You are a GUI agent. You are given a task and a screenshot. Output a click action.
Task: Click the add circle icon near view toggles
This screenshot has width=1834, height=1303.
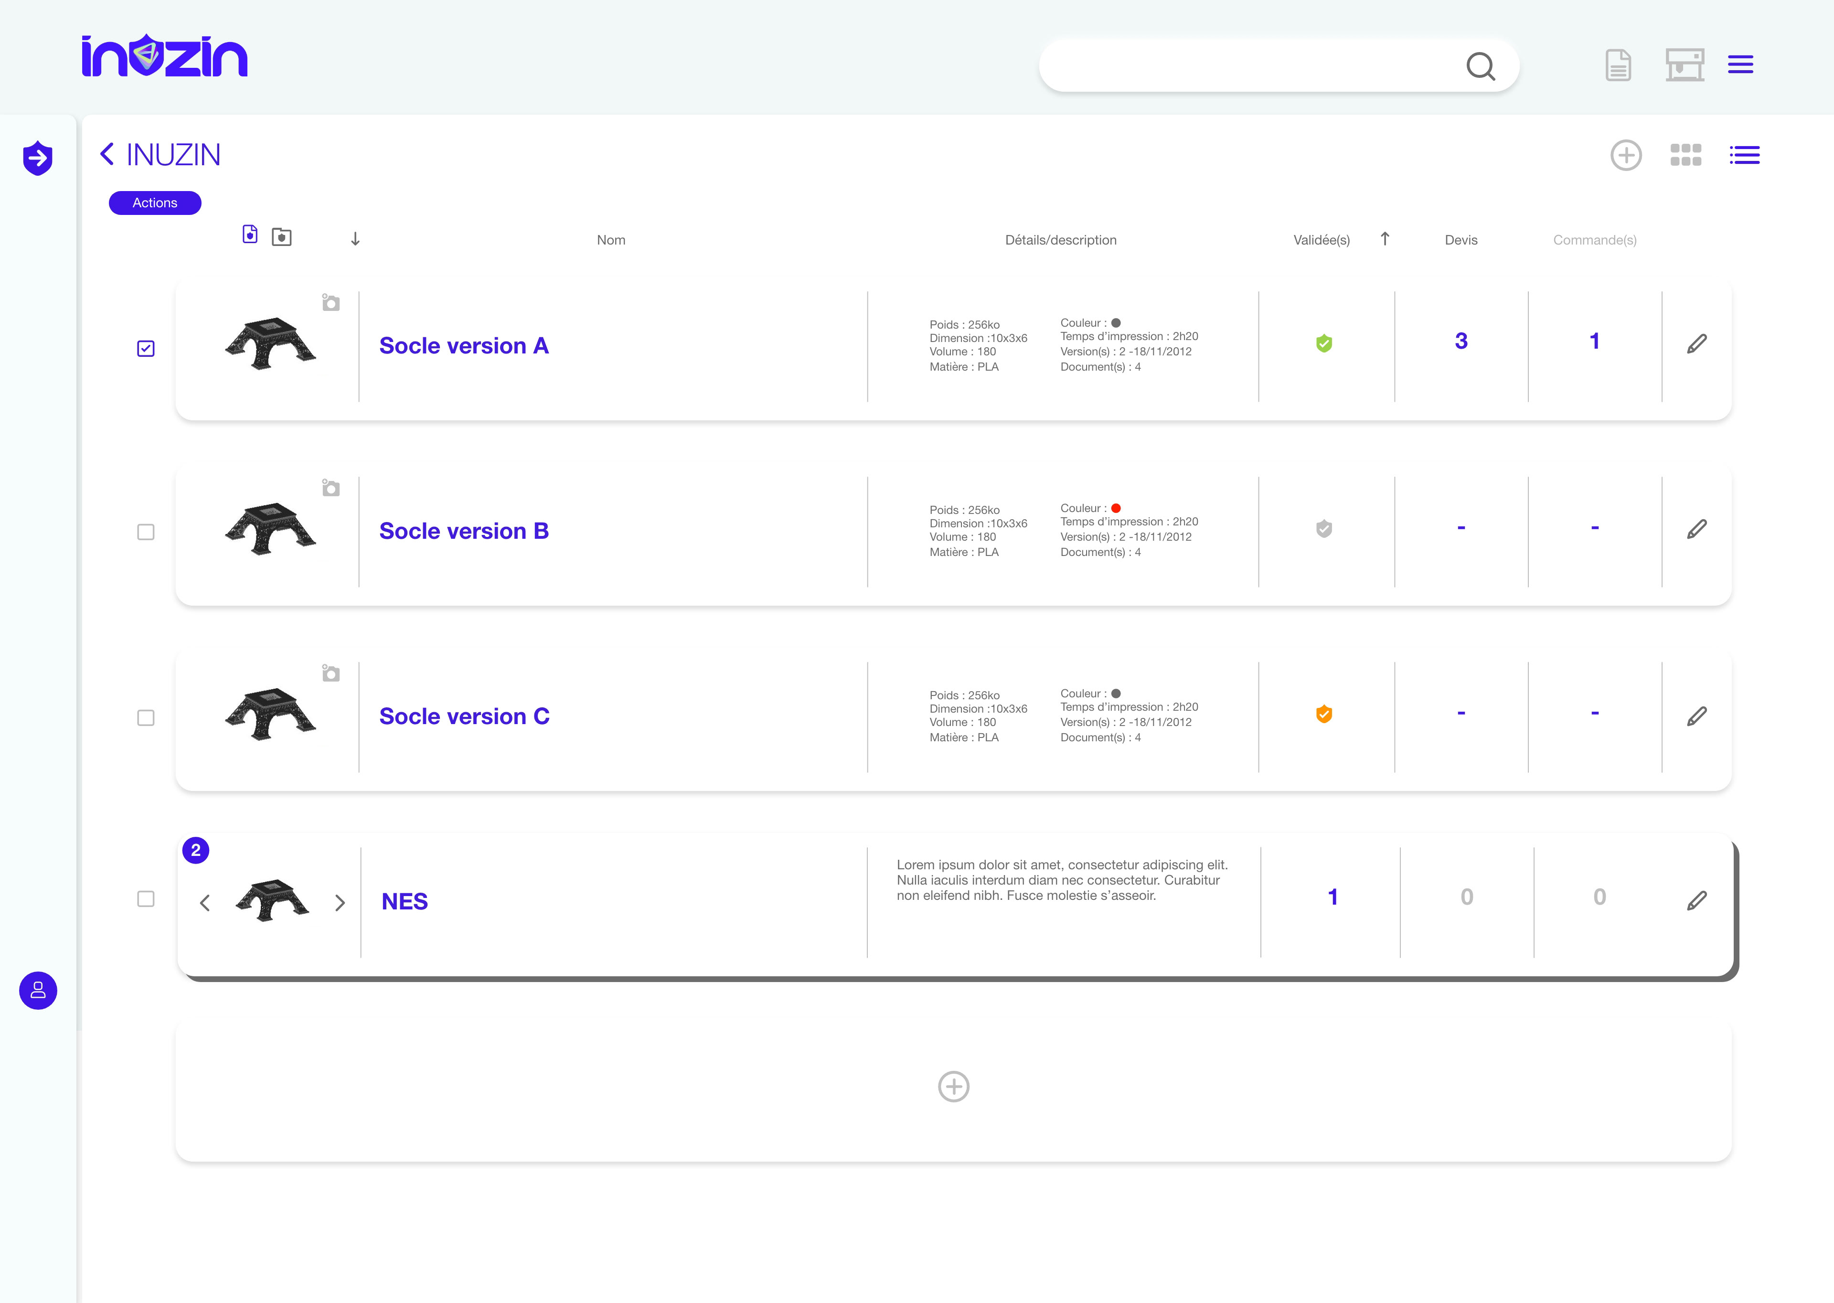click(x=1625, y=155)
